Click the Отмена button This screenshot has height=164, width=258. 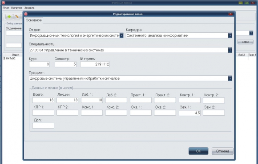click(222, 151)
